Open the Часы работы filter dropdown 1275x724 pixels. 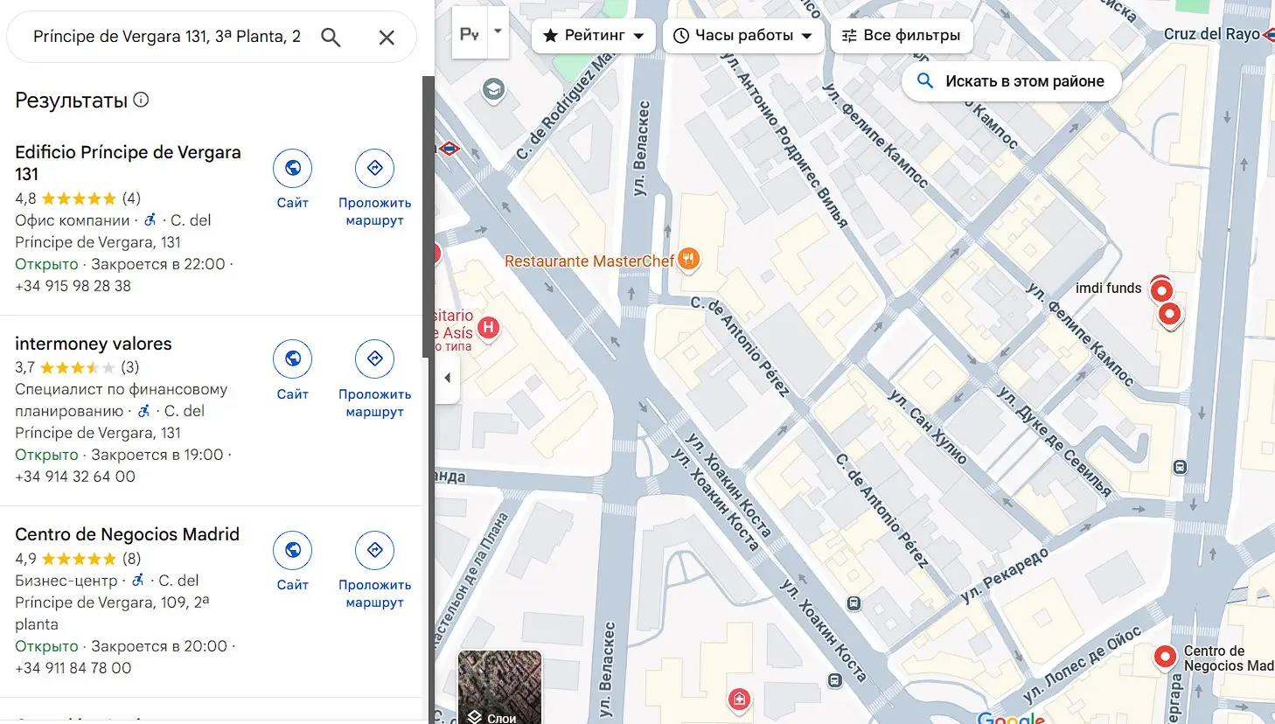click(x=742, y=36)
